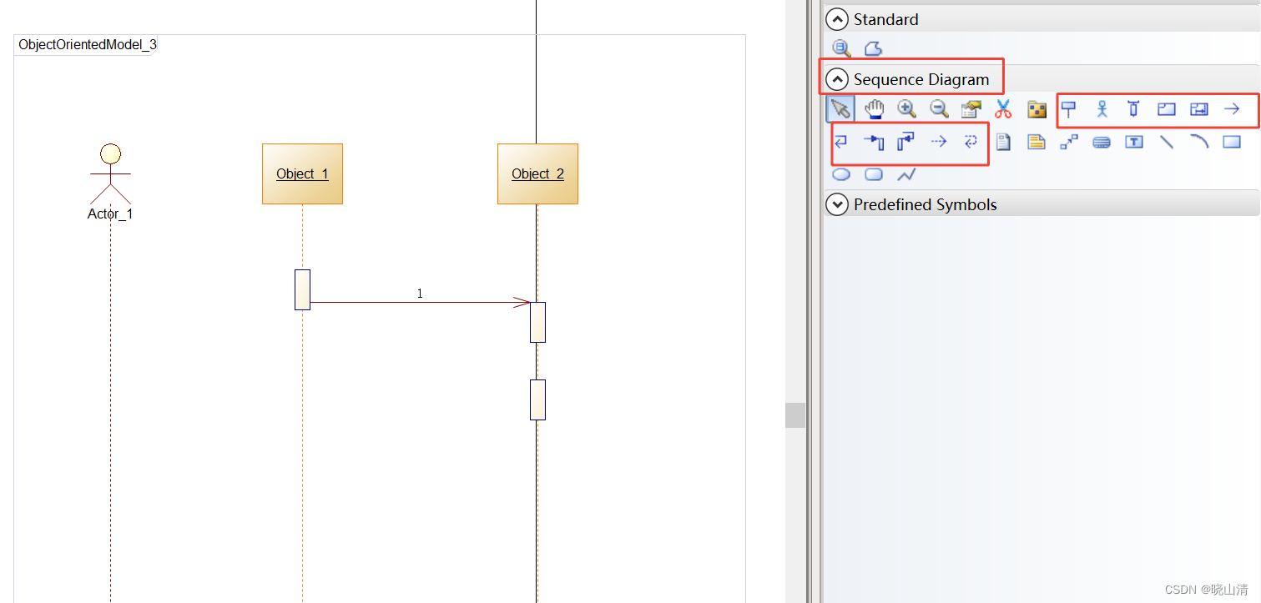Select the Object_2 box in the diagram

pyautogui.click(x=537, y=173)
